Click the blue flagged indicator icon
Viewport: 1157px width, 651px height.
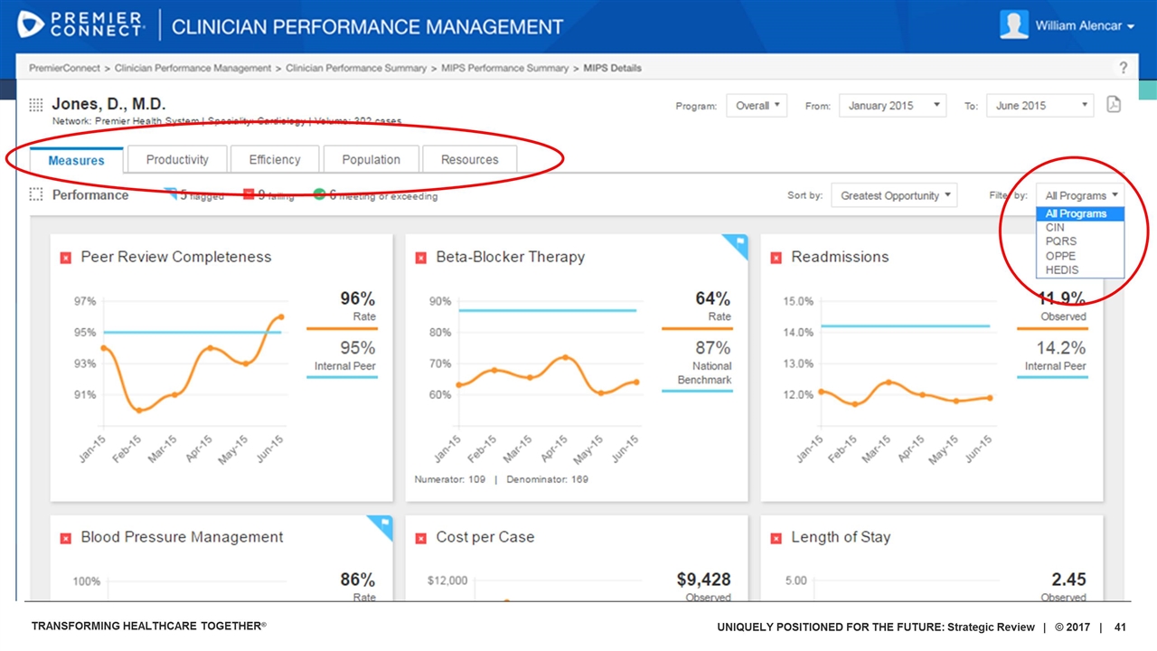pyautogui.click(x=171, y=193)
